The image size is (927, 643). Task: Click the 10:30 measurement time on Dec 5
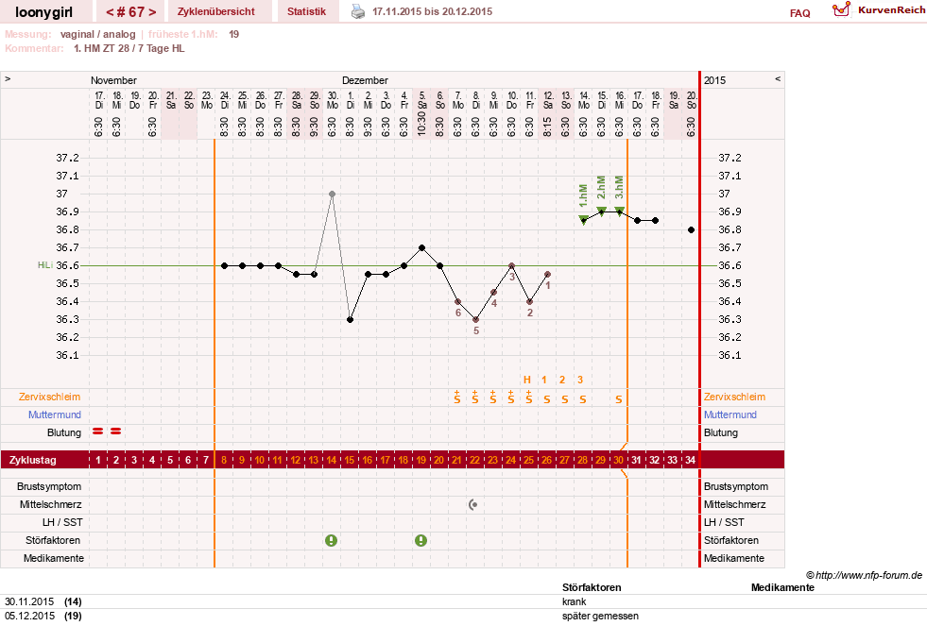(421, 124)
